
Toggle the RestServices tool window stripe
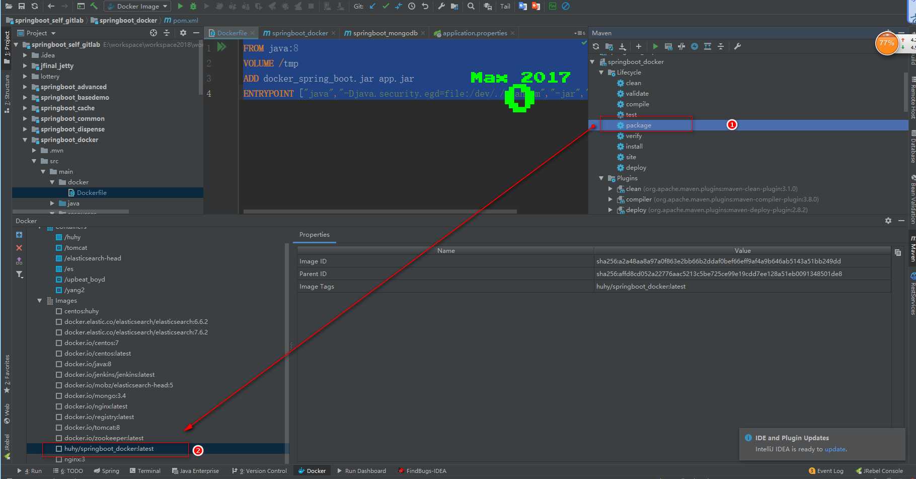tap(912, 294)
